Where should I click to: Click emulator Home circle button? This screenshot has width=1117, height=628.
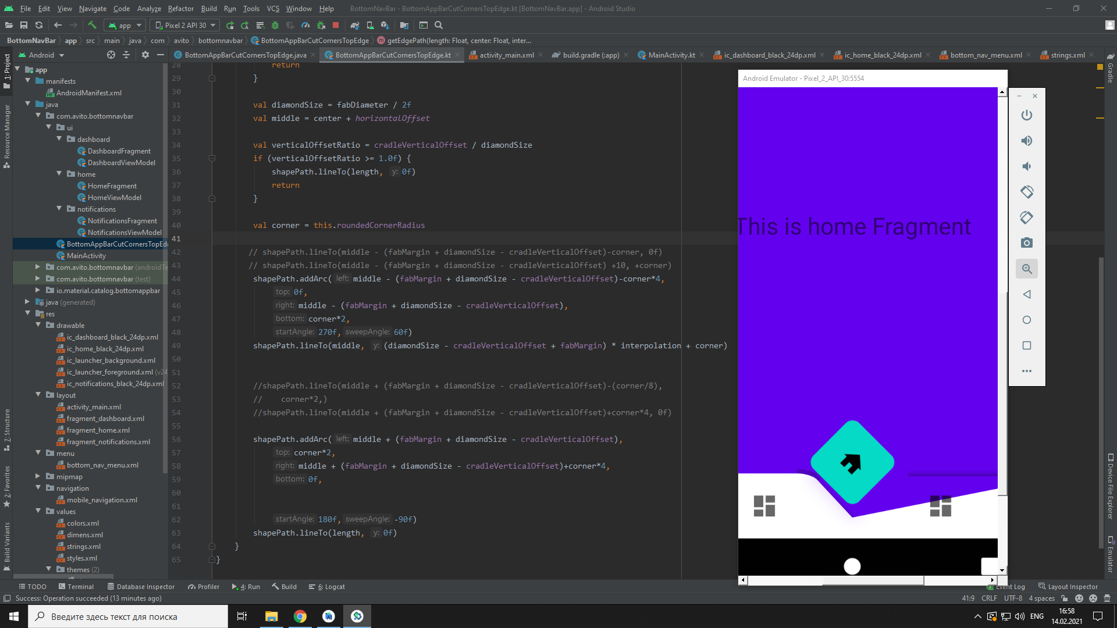[x=1027, y=320]
